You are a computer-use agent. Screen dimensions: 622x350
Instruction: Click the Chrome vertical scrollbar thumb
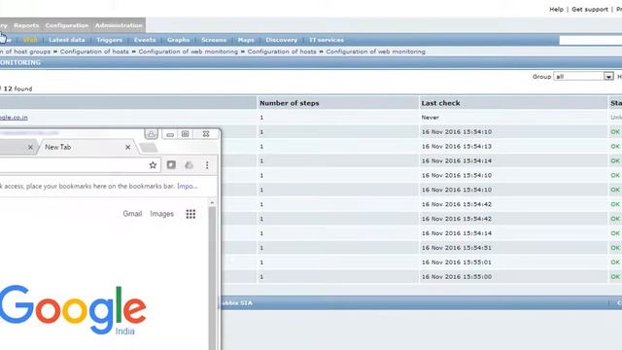pos(212,278)
